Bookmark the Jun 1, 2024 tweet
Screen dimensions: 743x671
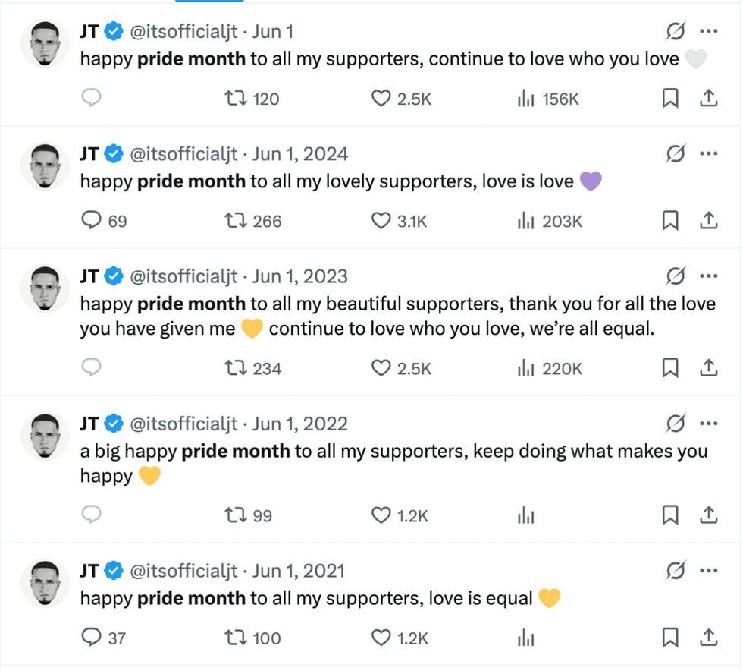tap(670, 221)
